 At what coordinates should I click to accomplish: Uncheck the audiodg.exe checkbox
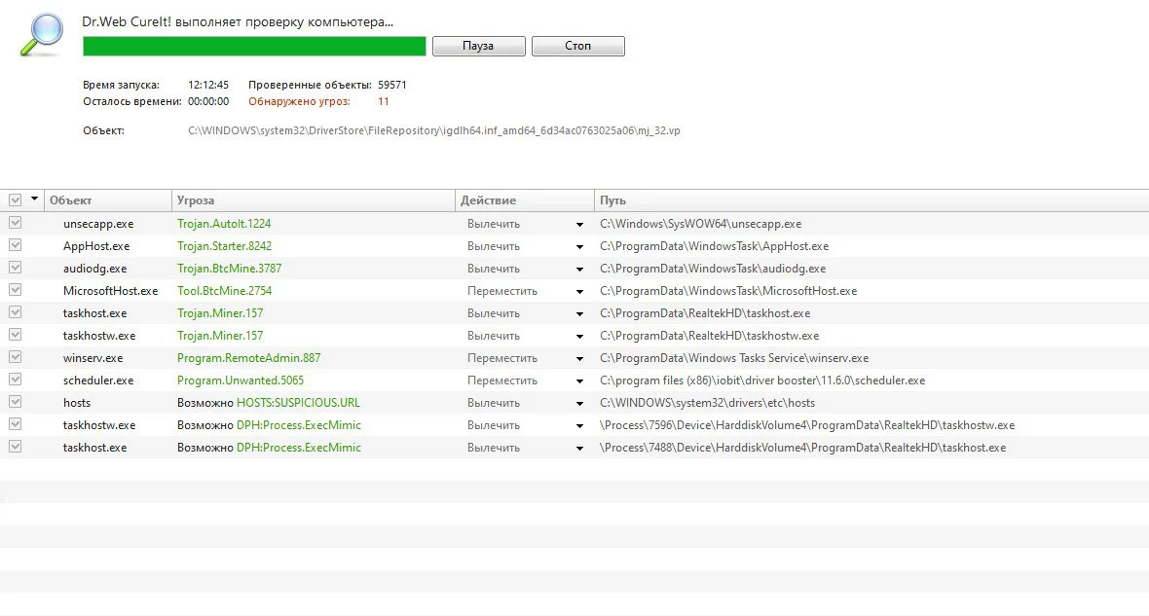[x=15, y=268]
